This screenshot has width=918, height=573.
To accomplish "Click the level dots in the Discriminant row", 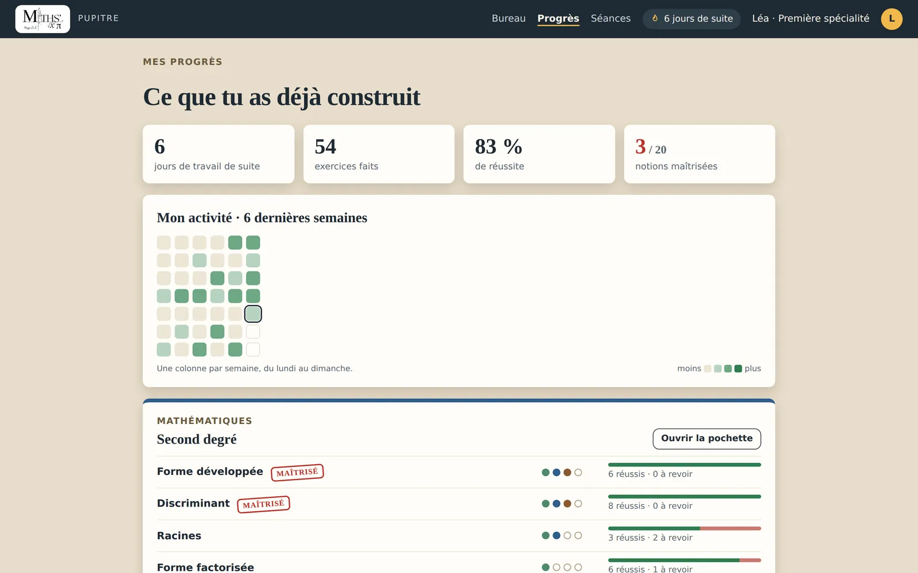I will click(x=562, y=504).
